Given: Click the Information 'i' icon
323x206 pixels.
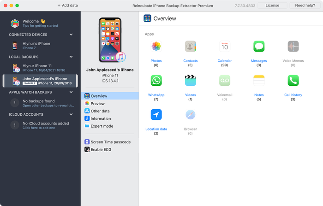Looking at the screenshot, I should (x=87, y=118).
